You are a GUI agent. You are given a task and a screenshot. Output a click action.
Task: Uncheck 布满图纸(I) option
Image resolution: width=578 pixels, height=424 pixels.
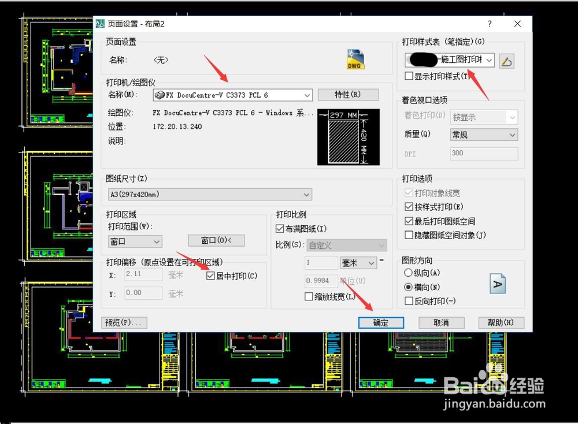pyautogui.click(x=280, y=229)
